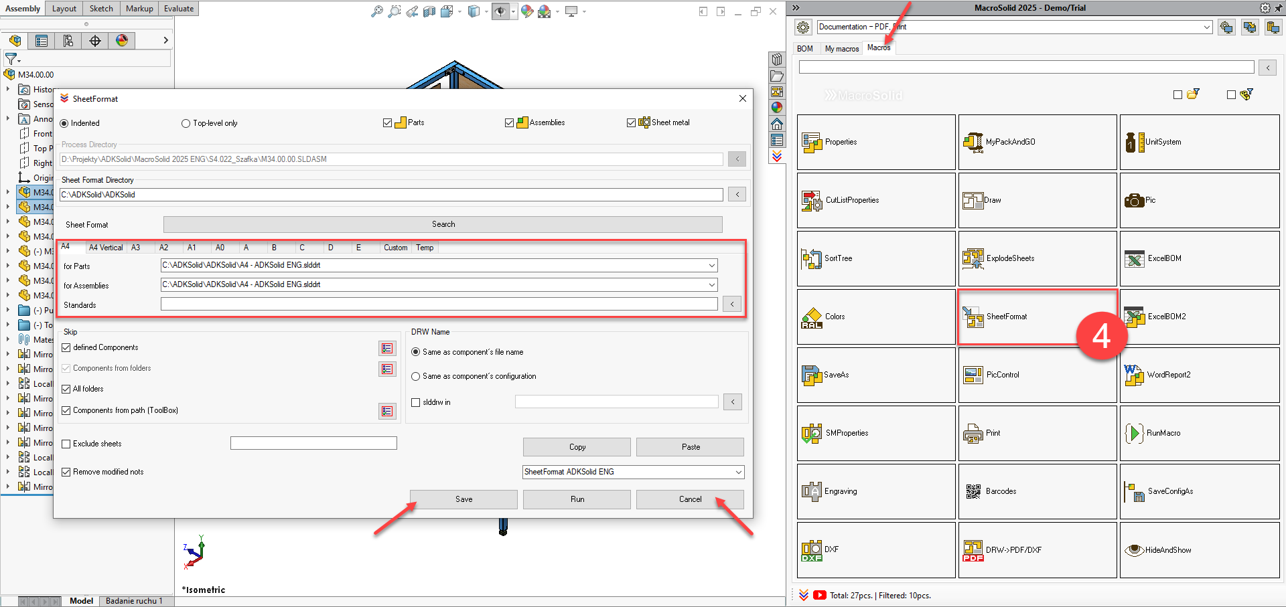Open the ExcelBOM2 macro

tap(1199, 317)
